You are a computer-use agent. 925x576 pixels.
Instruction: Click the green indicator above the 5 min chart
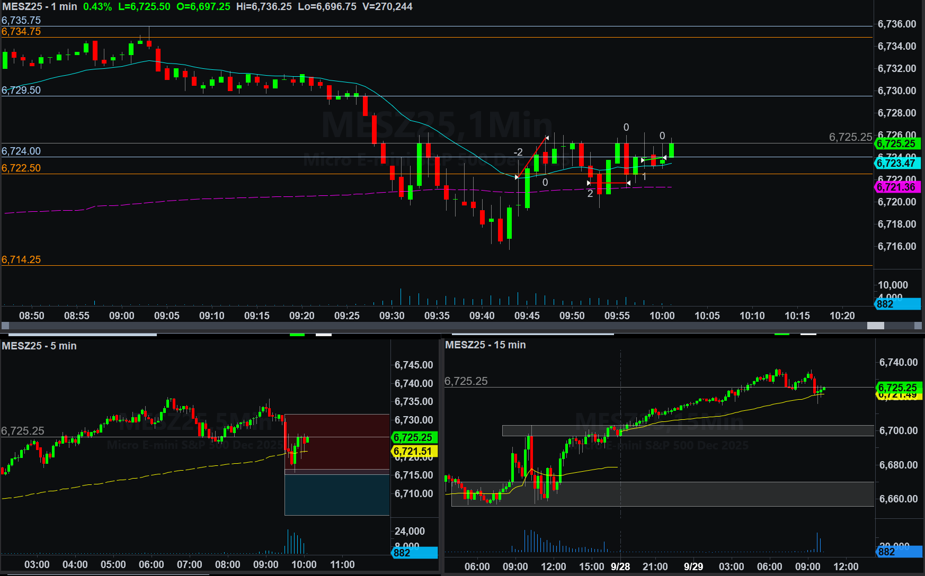[297, 335]
